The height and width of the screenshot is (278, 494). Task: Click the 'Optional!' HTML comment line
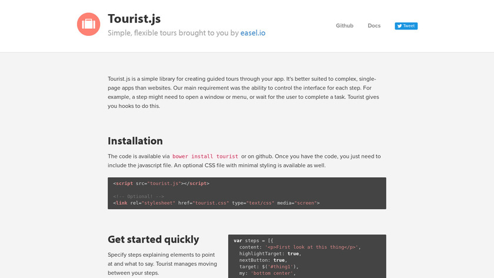tap(139, 196)
